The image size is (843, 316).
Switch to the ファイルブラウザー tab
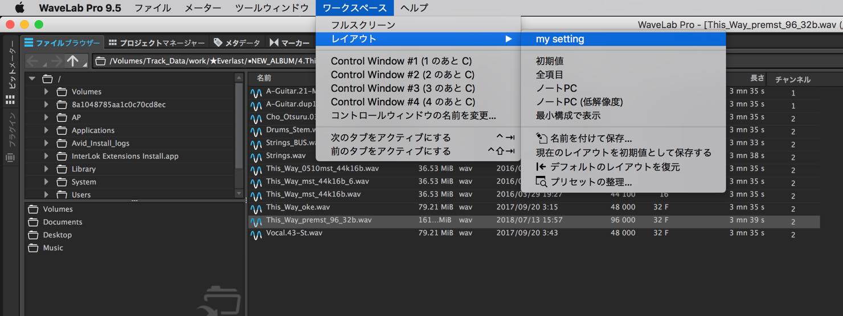tap(62, 43)
